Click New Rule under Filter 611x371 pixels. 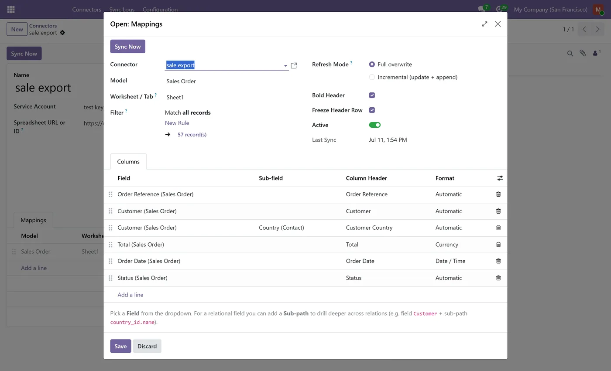click(177, 123)
